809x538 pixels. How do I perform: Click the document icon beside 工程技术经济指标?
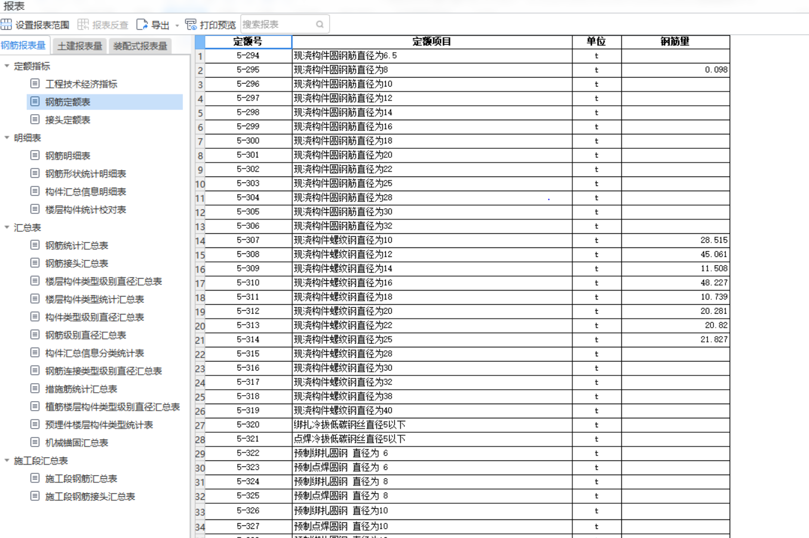pyautogui.click(x=35, y=84)
